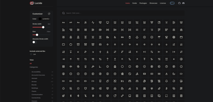Toggle the light/dark theme switch
Viewport: 213px width, 102px height.
pos(172,3)
